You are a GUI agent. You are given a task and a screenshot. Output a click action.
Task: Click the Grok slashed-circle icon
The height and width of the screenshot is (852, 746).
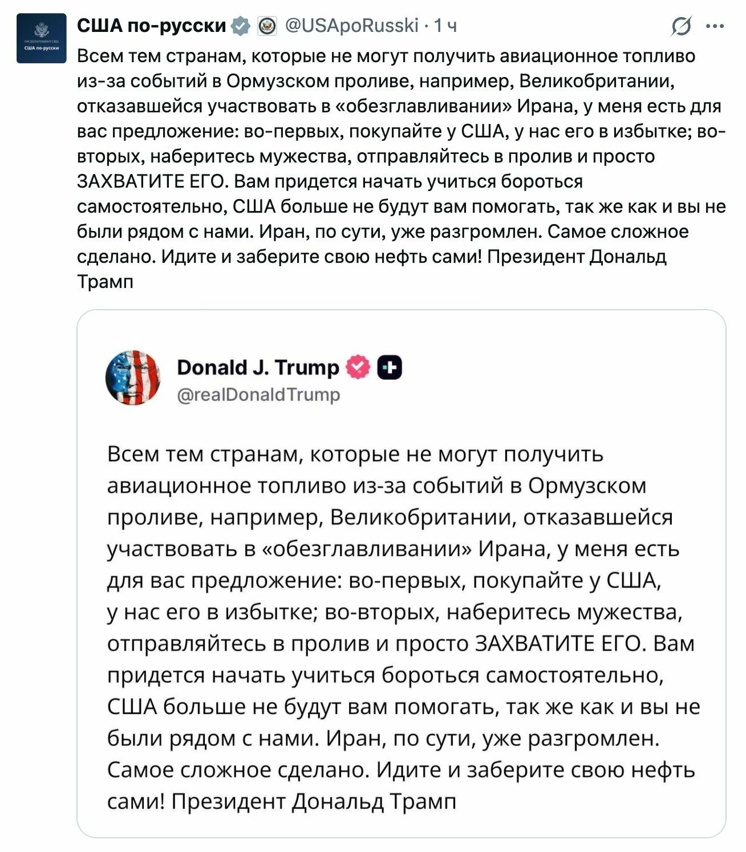(681, 26)
